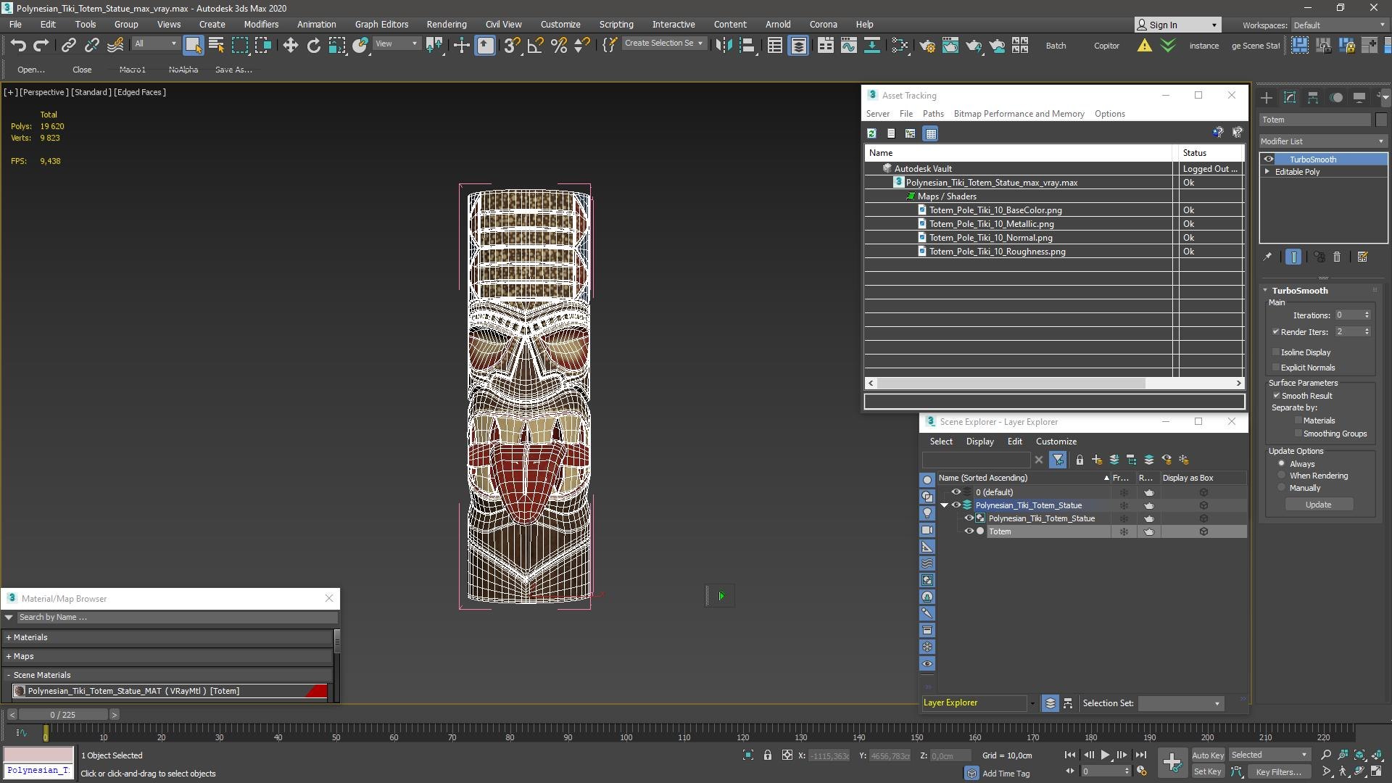Open the Modifier List dropdown
Viewport: 1392px width, 783px height.
(1323, 141)
